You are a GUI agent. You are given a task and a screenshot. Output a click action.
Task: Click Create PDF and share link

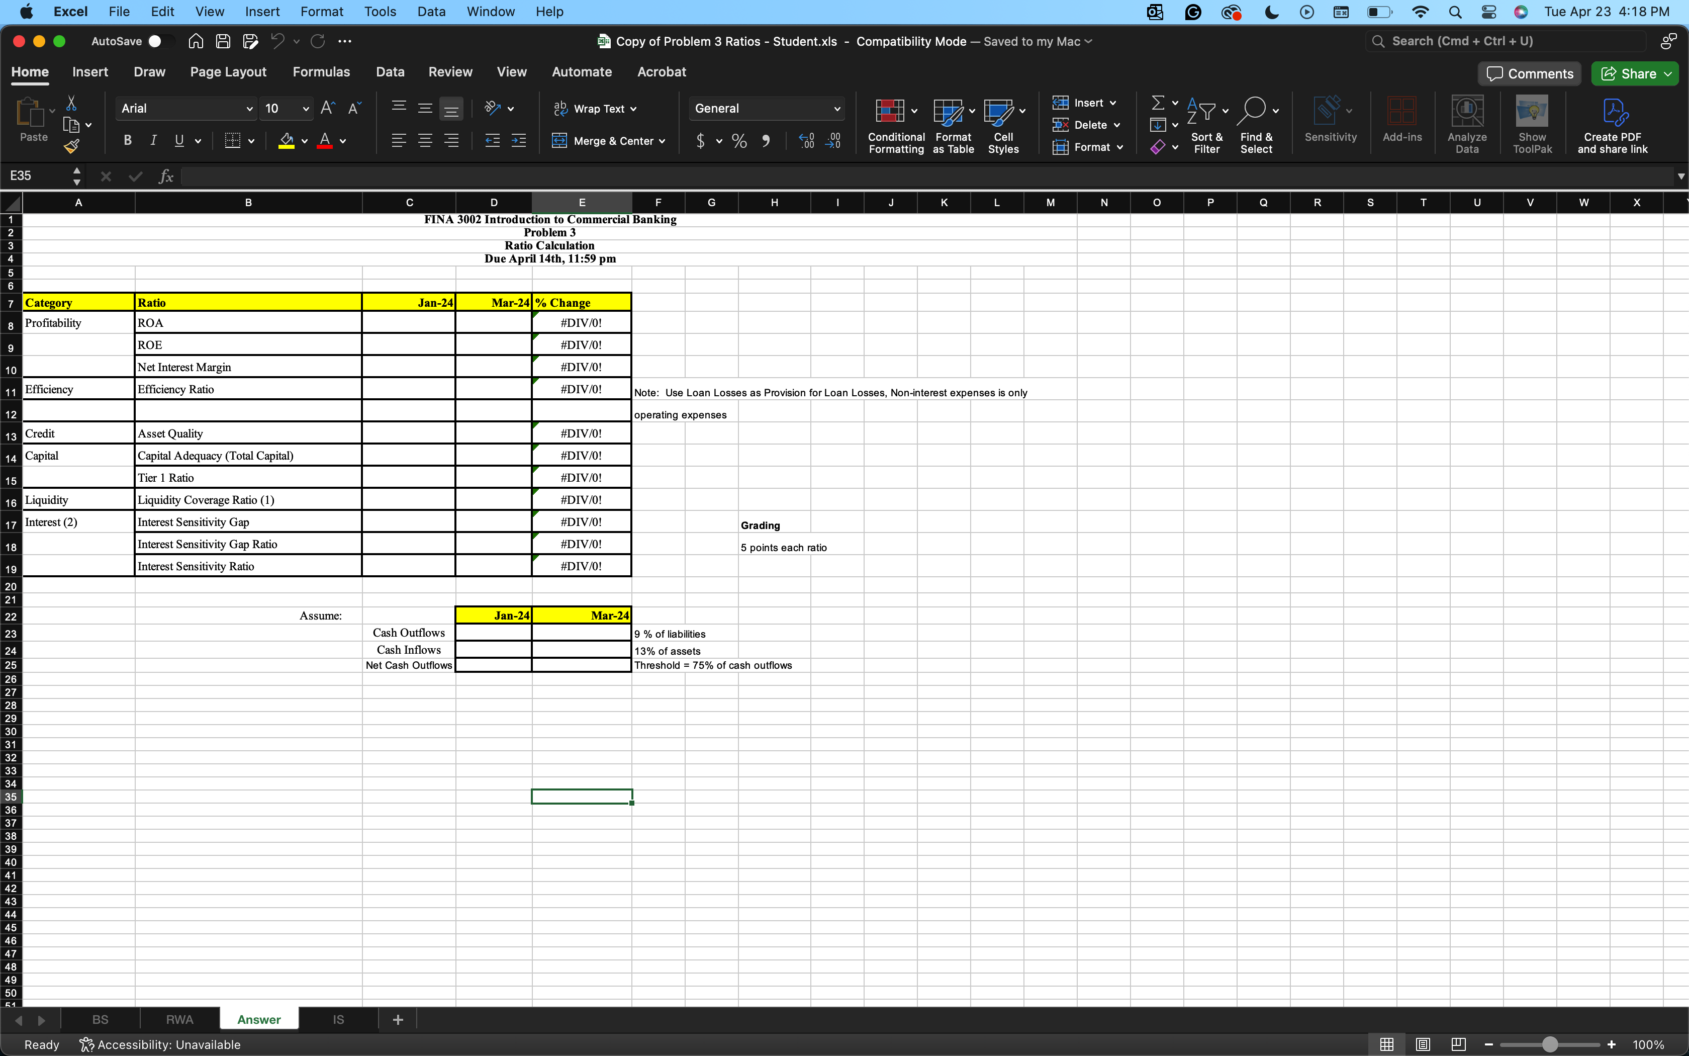pos(1614,124)
